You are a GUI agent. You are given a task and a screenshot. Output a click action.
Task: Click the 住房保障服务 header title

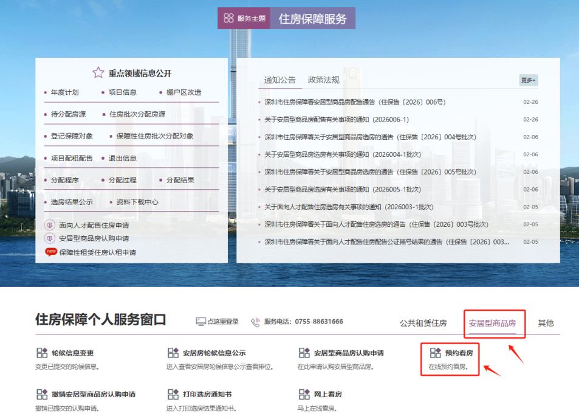click(313, 18)
